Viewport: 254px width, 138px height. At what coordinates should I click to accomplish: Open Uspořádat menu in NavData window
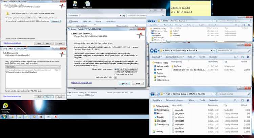point(157,100)
